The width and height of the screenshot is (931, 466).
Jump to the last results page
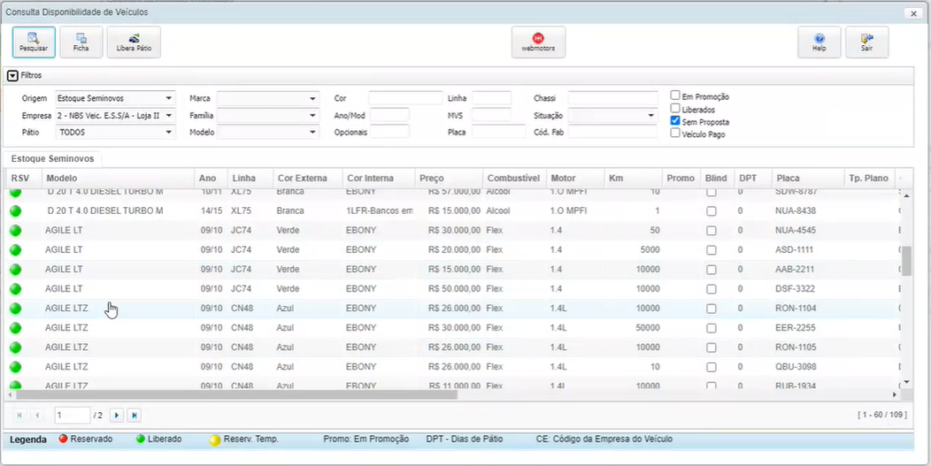click(x=135, y=416)
